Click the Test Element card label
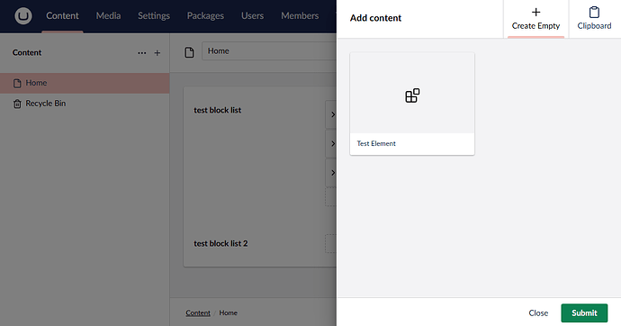 click(376, 143)
